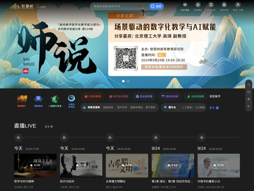This screenshot has width=254, height=191.
Task: Click 黄洋 | 复旦大学 instructor text
Action: pyautogui.click(x=114, y=187)
